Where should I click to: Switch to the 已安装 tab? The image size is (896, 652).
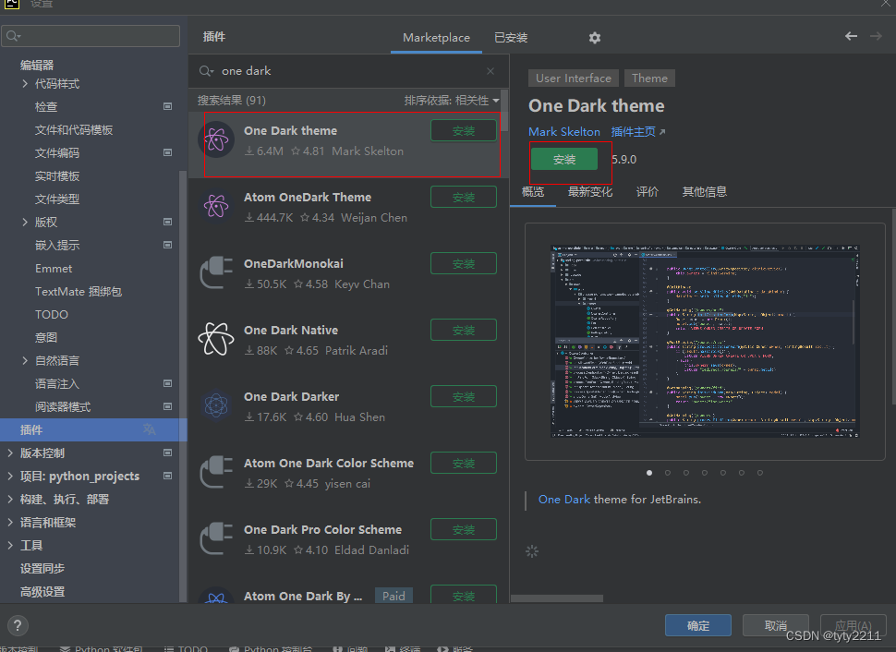511,38
